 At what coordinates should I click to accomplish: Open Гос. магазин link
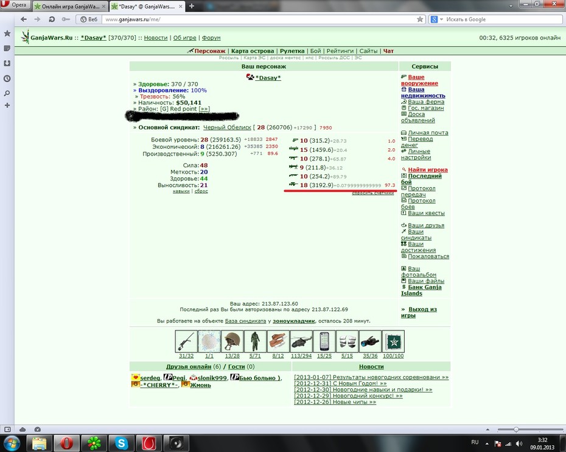coord(425,108)
